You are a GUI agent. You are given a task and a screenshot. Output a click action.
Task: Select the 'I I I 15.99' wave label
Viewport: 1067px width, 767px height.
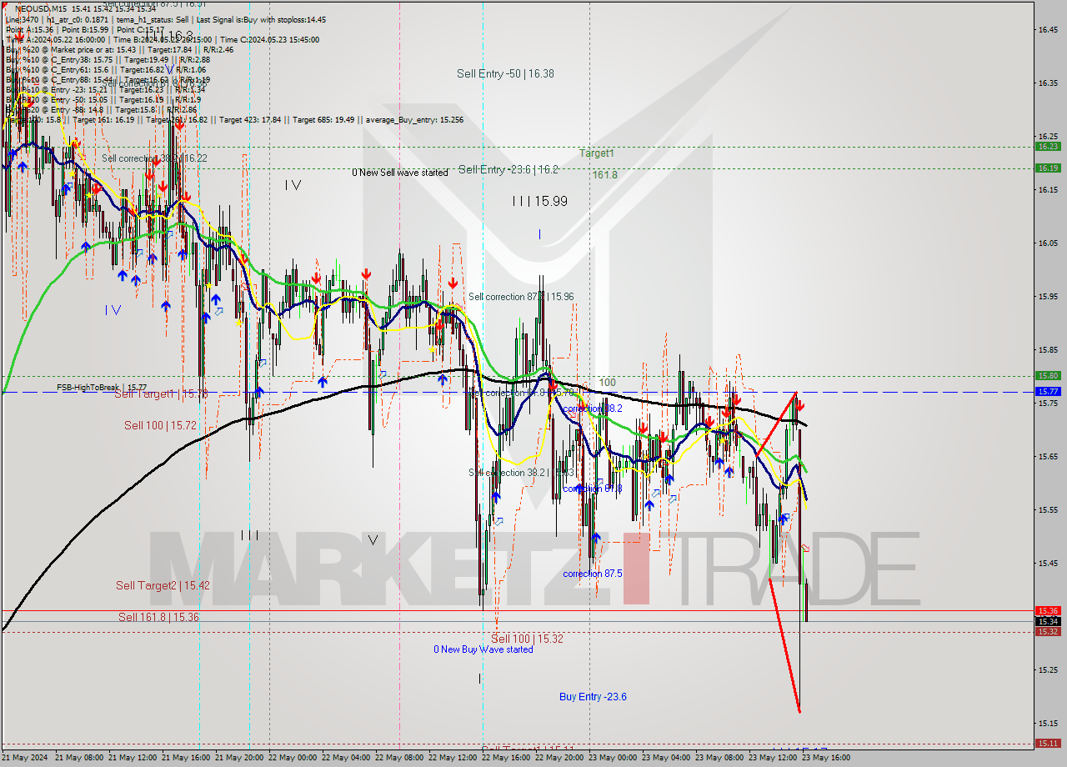coord(539,201)
